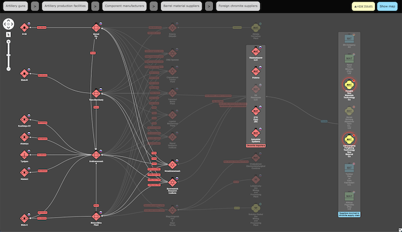
Task: Click the Hide Issues button
Action: [x=364, y=6]
